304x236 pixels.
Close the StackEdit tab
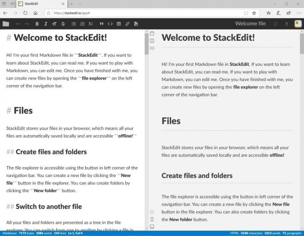pos(63,3)
